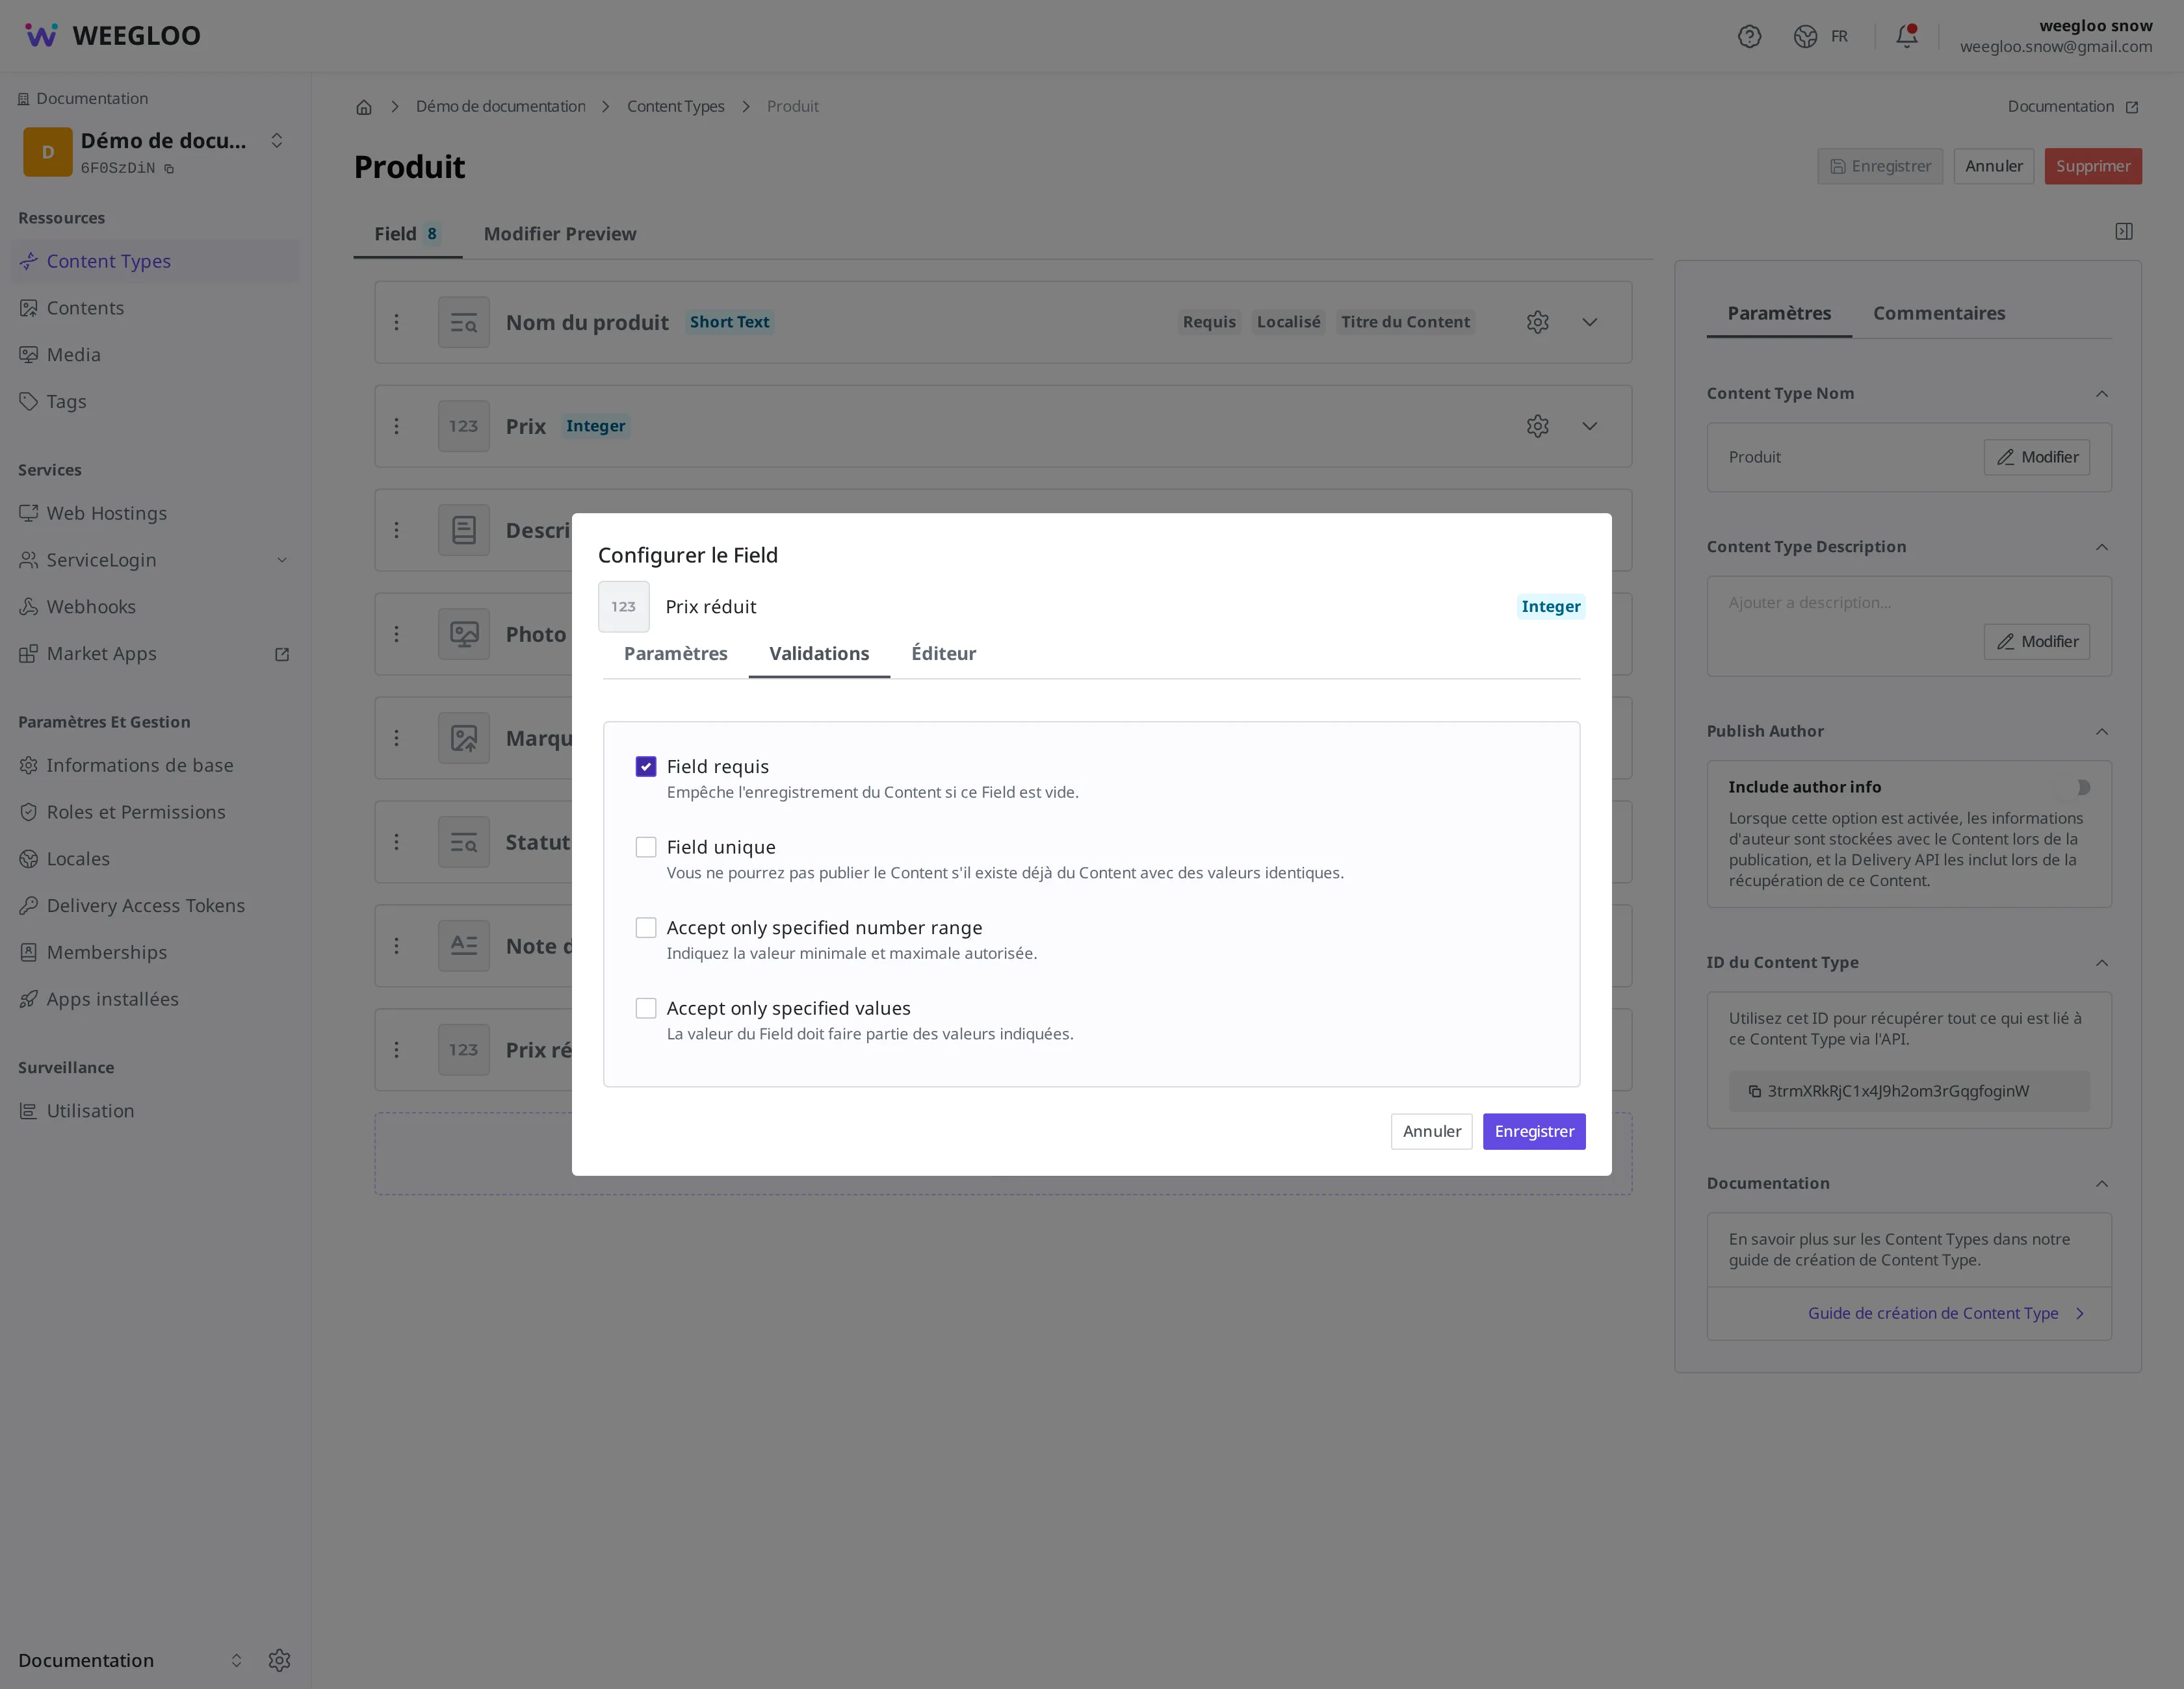Image resolution: width=2184 pixels, height=1689 pixels.
Task: Click the Short Text icon of Nom du produit
Action: point(463,322)
